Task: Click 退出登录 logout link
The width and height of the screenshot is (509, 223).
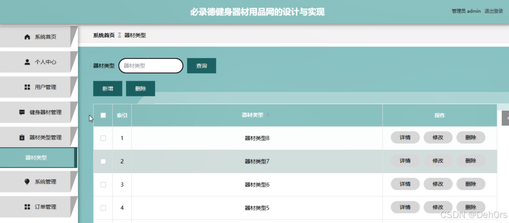Action: click(x=494, y=11)
